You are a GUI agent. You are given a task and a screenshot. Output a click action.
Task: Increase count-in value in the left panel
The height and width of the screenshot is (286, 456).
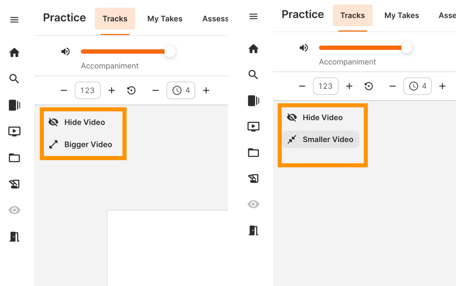206,91
